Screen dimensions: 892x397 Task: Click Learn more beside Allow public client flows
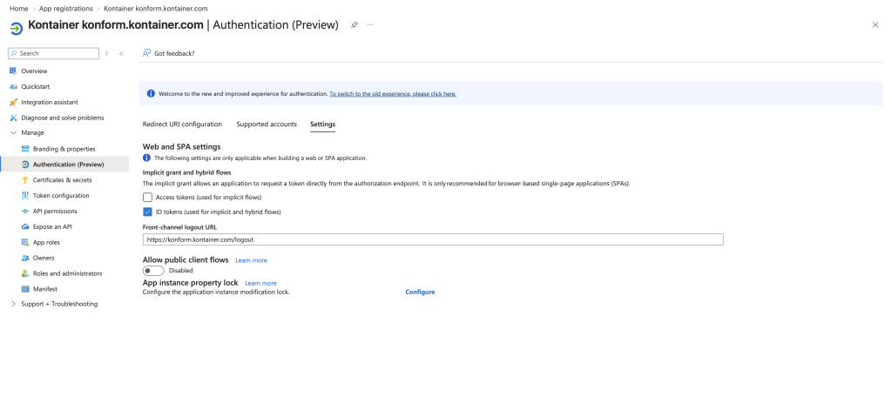[x=251, y=260]
